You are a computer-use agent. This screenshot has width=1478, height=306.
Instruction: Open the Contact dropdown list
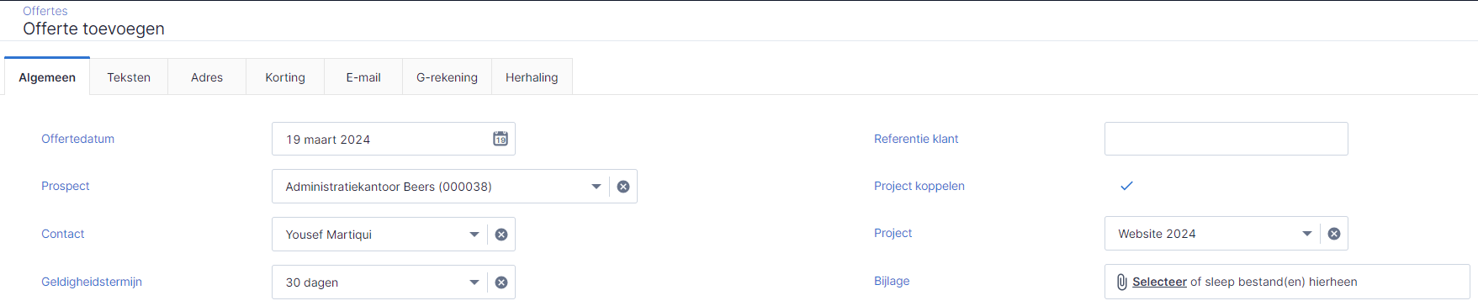474,235
